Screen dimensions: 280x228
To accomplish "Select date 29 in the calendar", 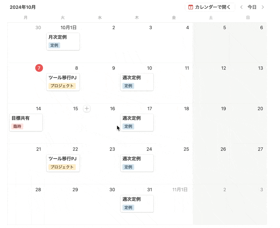I will tap(75, 190).
